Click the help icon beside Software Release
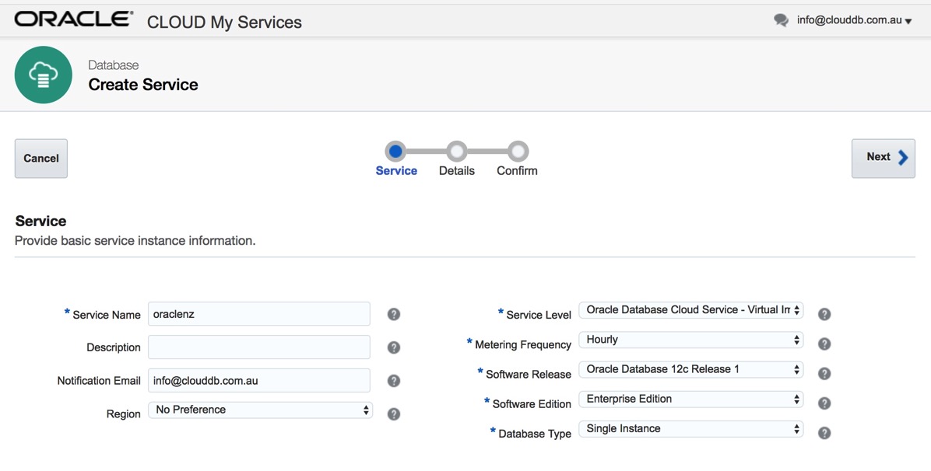The width and height of the screenshot is (931, 471). point(824,374)
